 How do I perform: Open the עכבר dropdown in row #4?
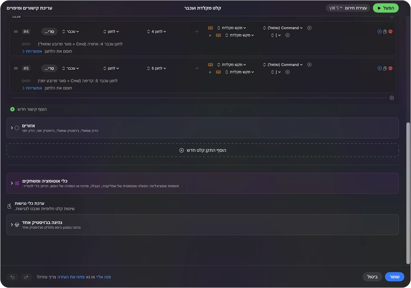coord(70,31)
